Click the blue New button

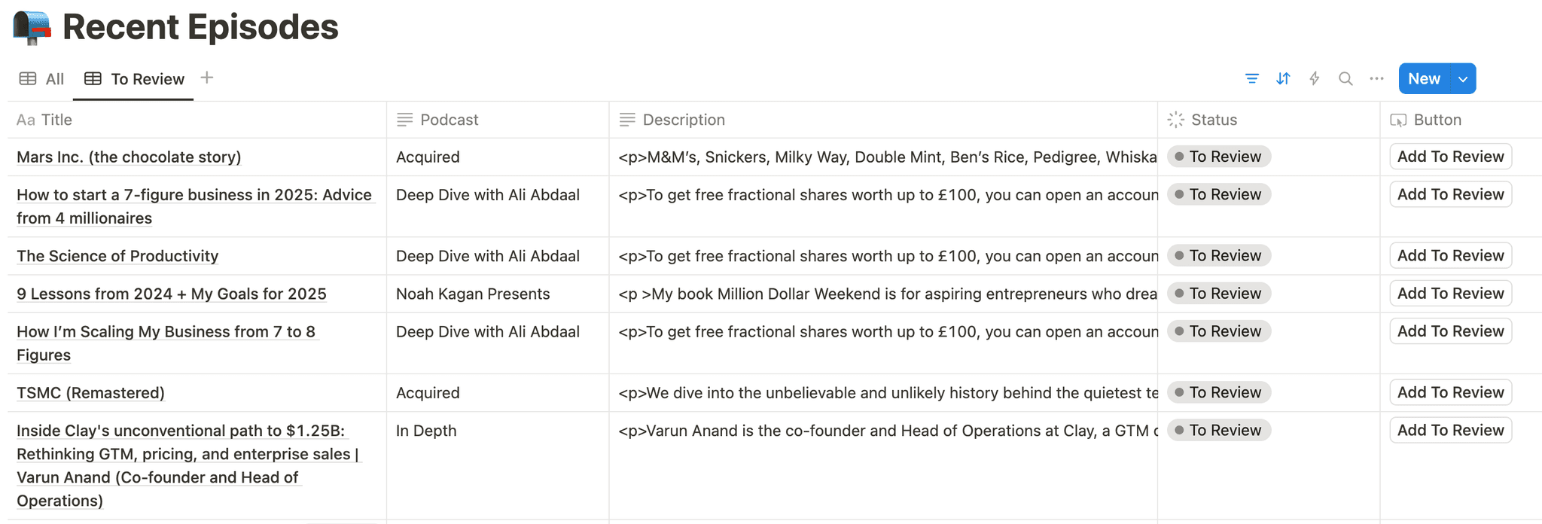pos(1423,79)
